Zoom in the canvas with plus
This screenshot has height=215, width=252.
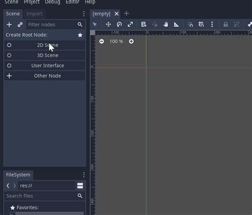tap(131, 42)
